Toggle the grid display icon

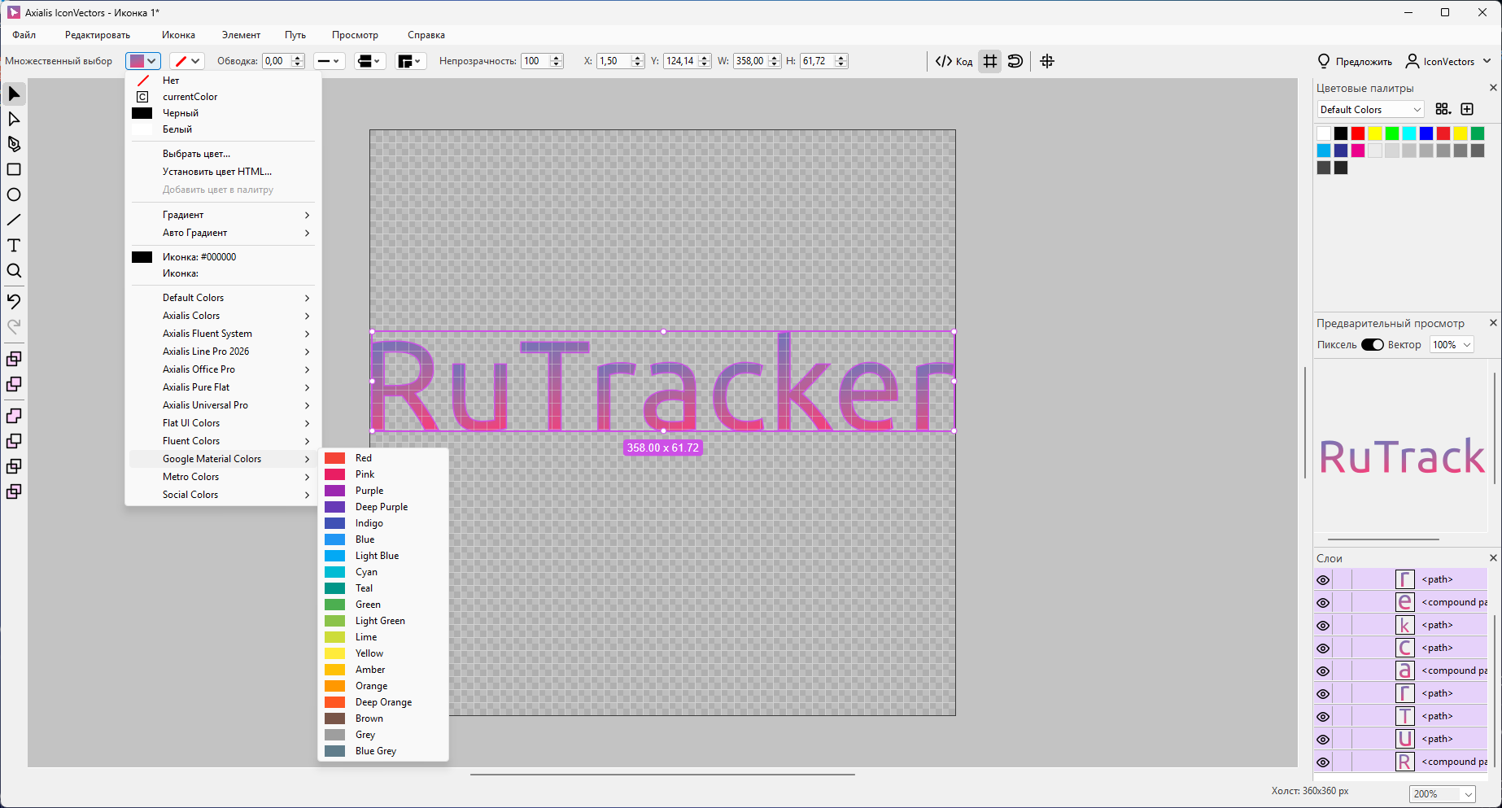tap(990, 61)
